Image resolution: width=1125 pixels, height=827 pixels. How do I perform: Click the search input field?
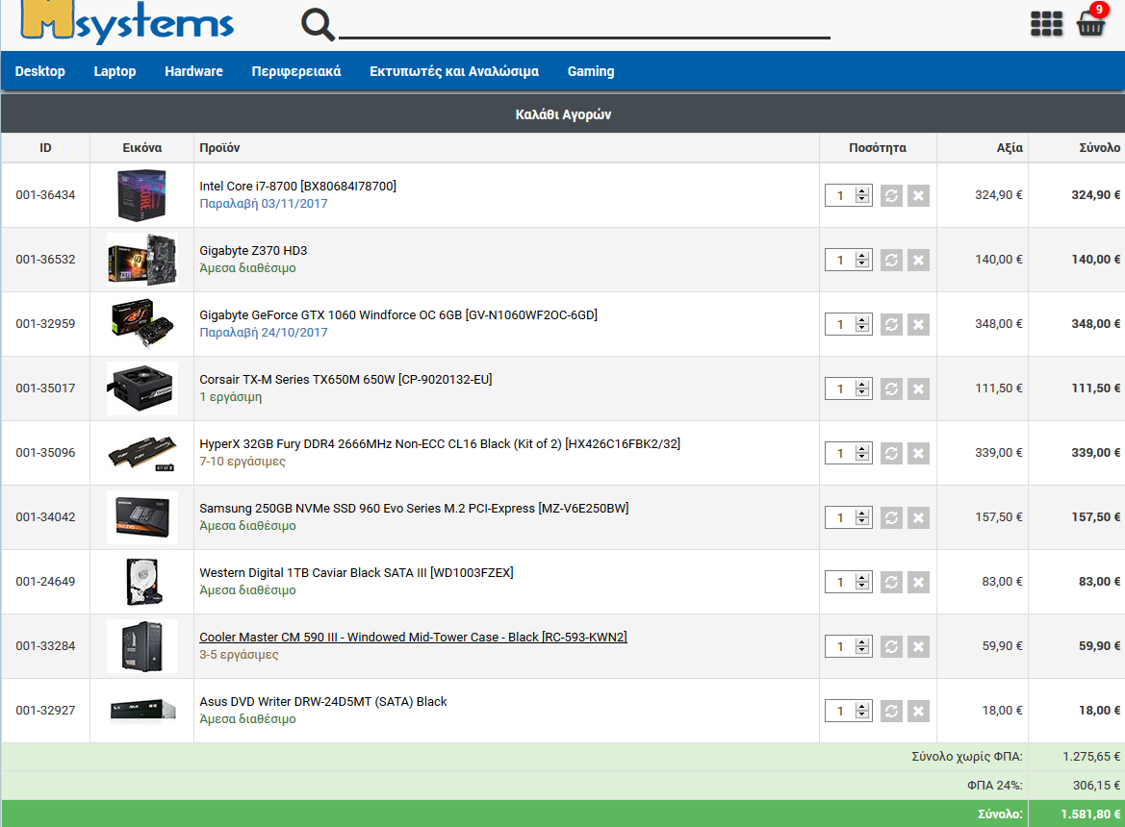[585, 24]
